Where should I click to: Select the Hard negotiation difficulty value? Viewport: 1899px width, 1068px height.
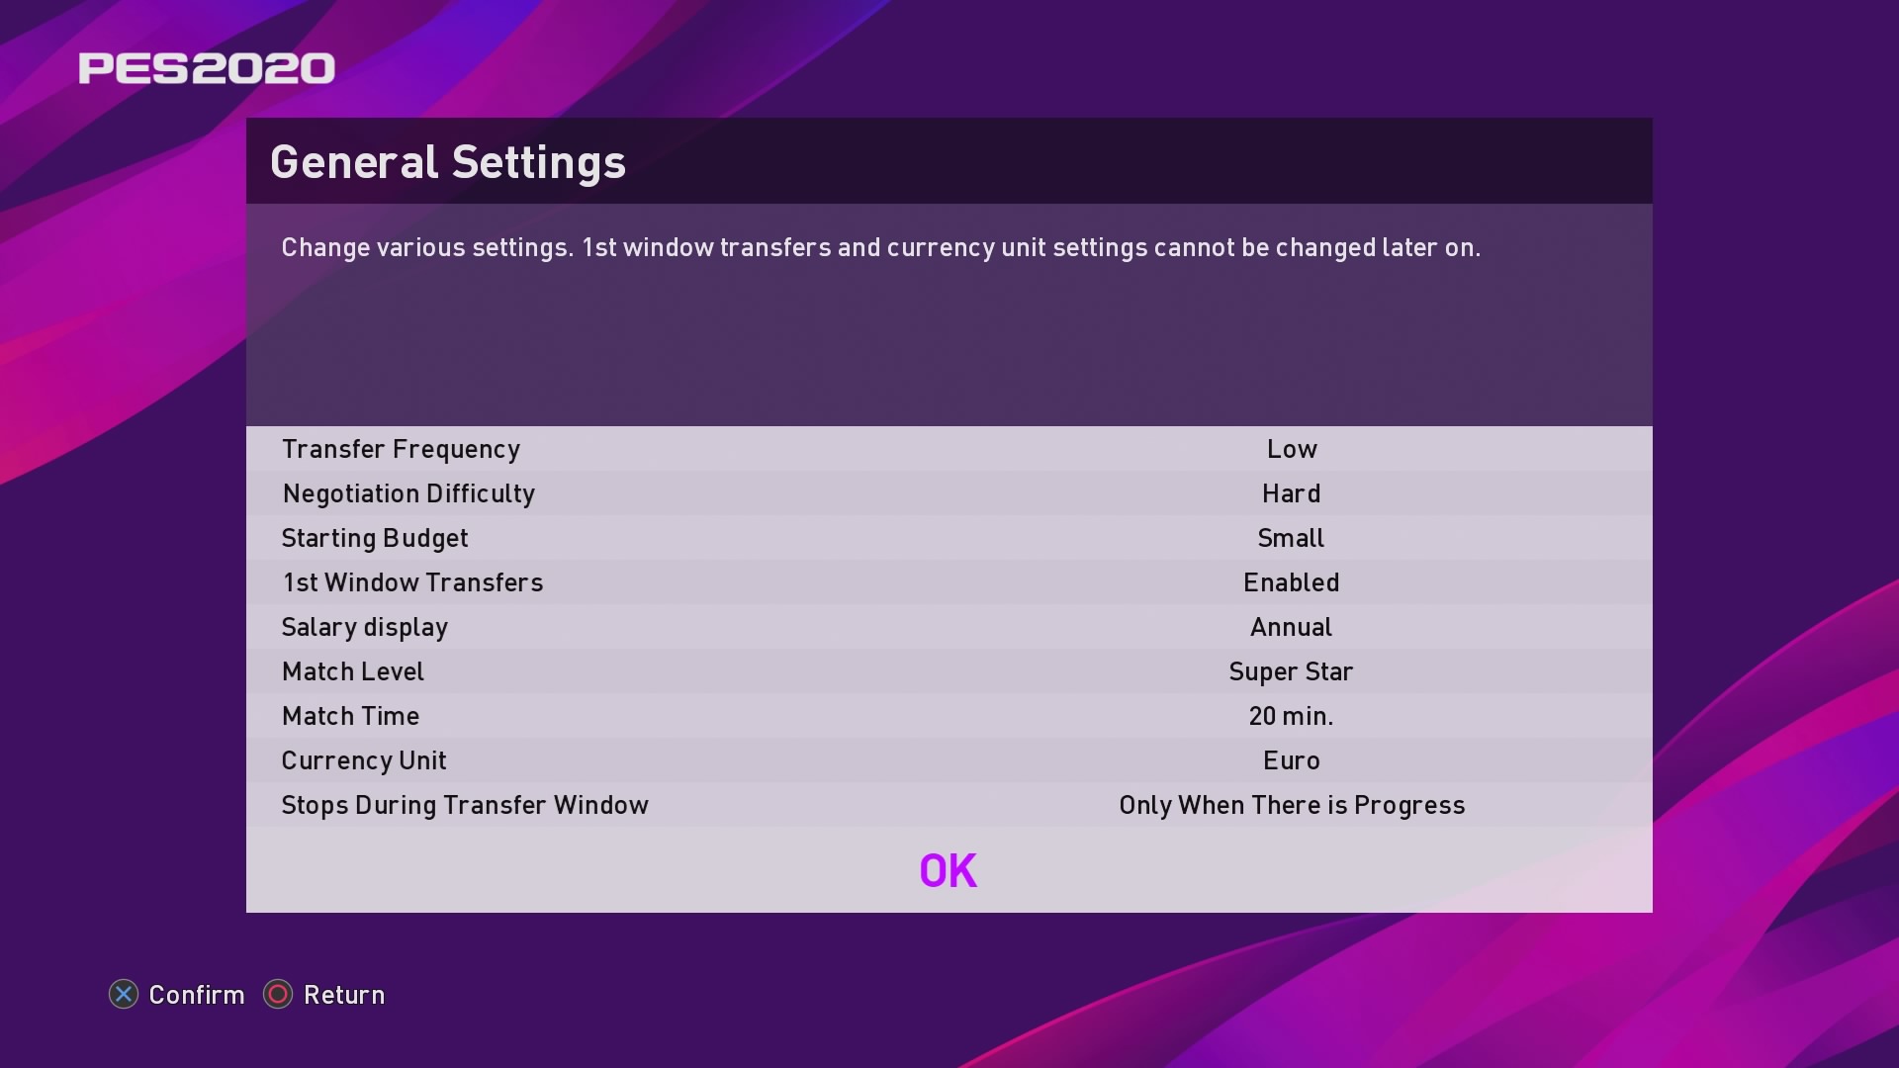tap(1291, 493)
